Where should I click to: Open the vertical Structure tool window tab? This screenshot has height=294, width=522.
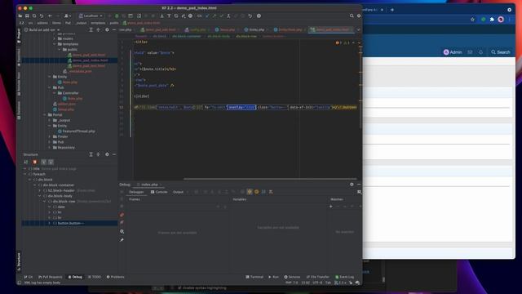[19, 261]
